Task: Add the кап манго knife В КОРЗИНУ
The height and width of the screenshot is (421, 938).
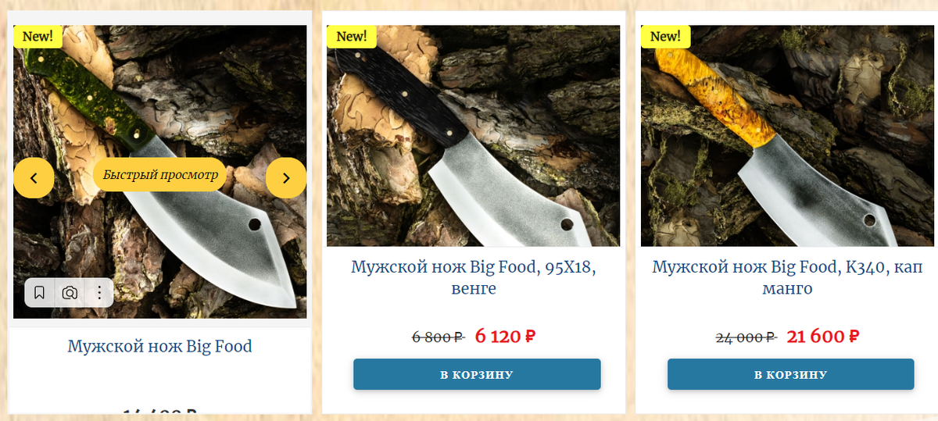Action: [790, 374]
